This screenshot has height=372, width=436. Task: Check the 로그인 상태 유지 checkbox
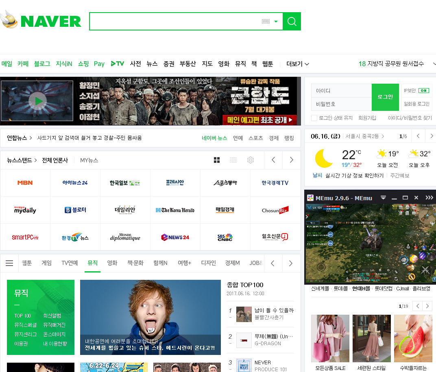point(314,118)
